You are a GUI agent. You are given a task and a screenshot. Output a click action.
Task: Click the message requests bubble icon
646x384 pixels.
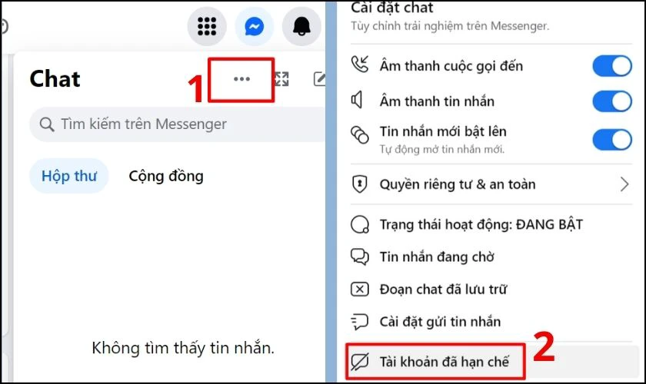click(360, 257)
